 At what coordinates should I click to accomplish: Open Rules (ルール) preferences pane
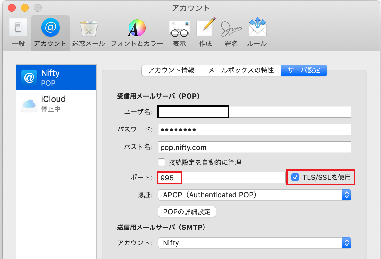pos(257,32)
